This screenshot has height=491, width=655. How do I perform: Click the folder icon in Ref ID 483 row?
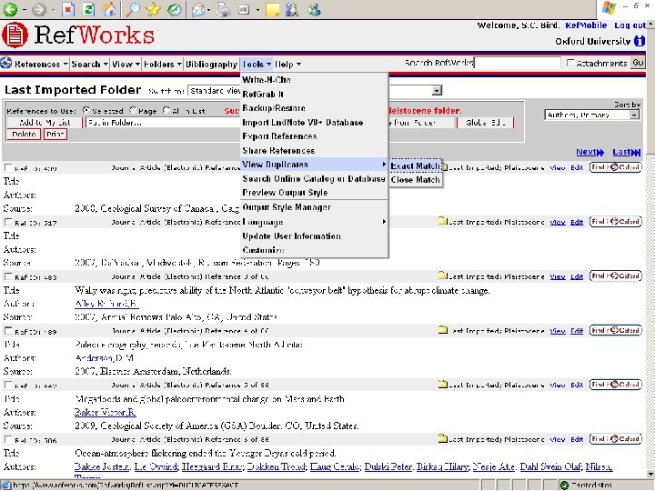click(442, 276)
